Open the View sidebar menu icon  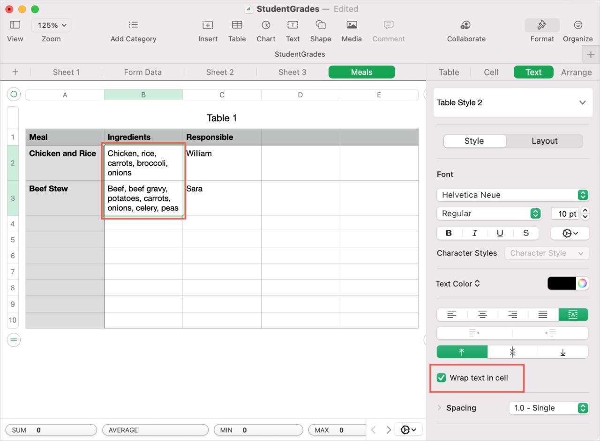click(x=15, y=25)
